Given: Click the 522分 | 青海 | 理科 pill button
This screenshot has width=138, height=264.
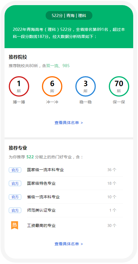Looking at the screenshot, I should [69, 16].
